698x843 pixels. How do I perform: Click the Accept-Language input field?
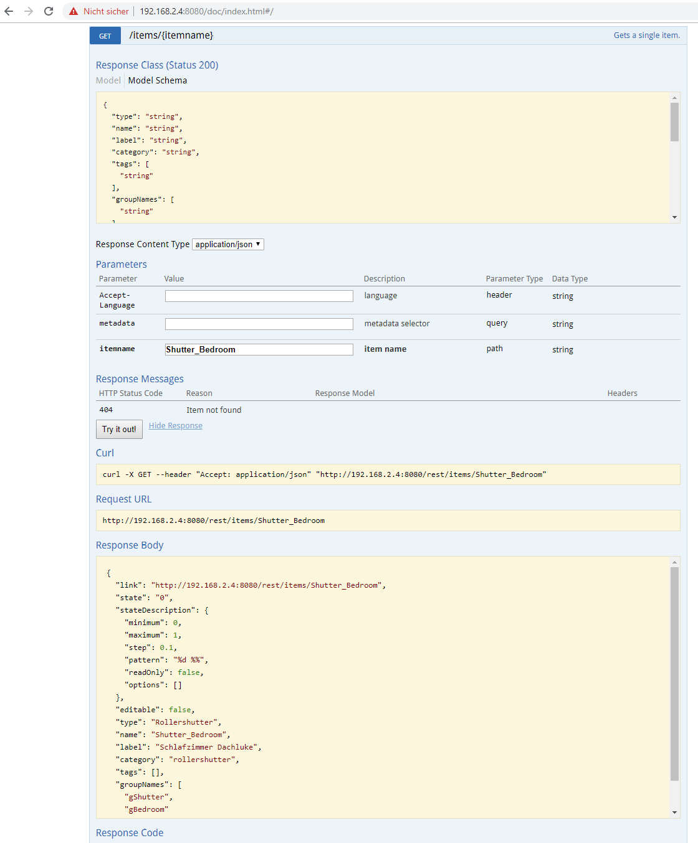[x=259, y=296]
